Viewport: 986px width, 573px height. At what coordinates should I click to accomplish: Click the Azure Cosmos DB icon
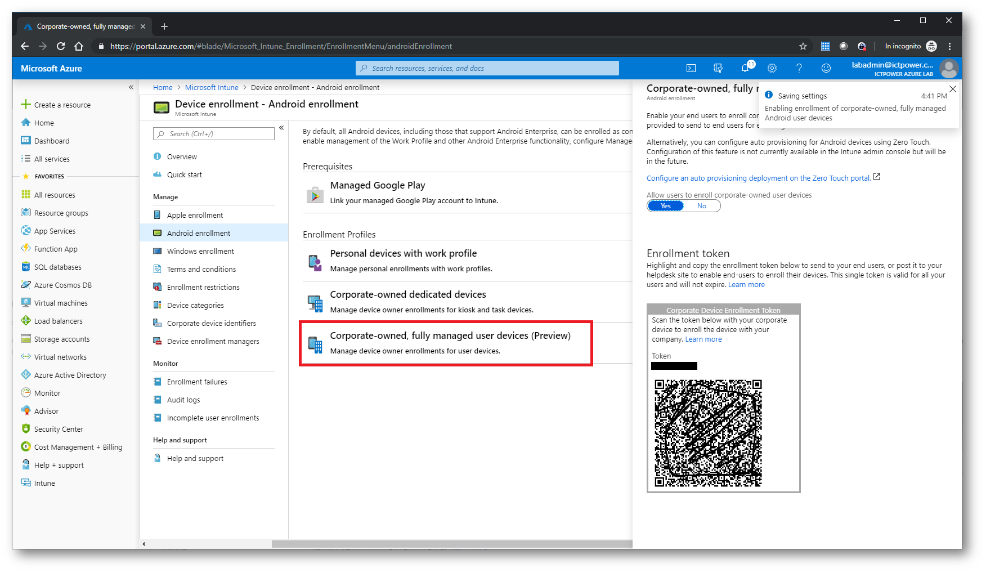click(26, 285)
